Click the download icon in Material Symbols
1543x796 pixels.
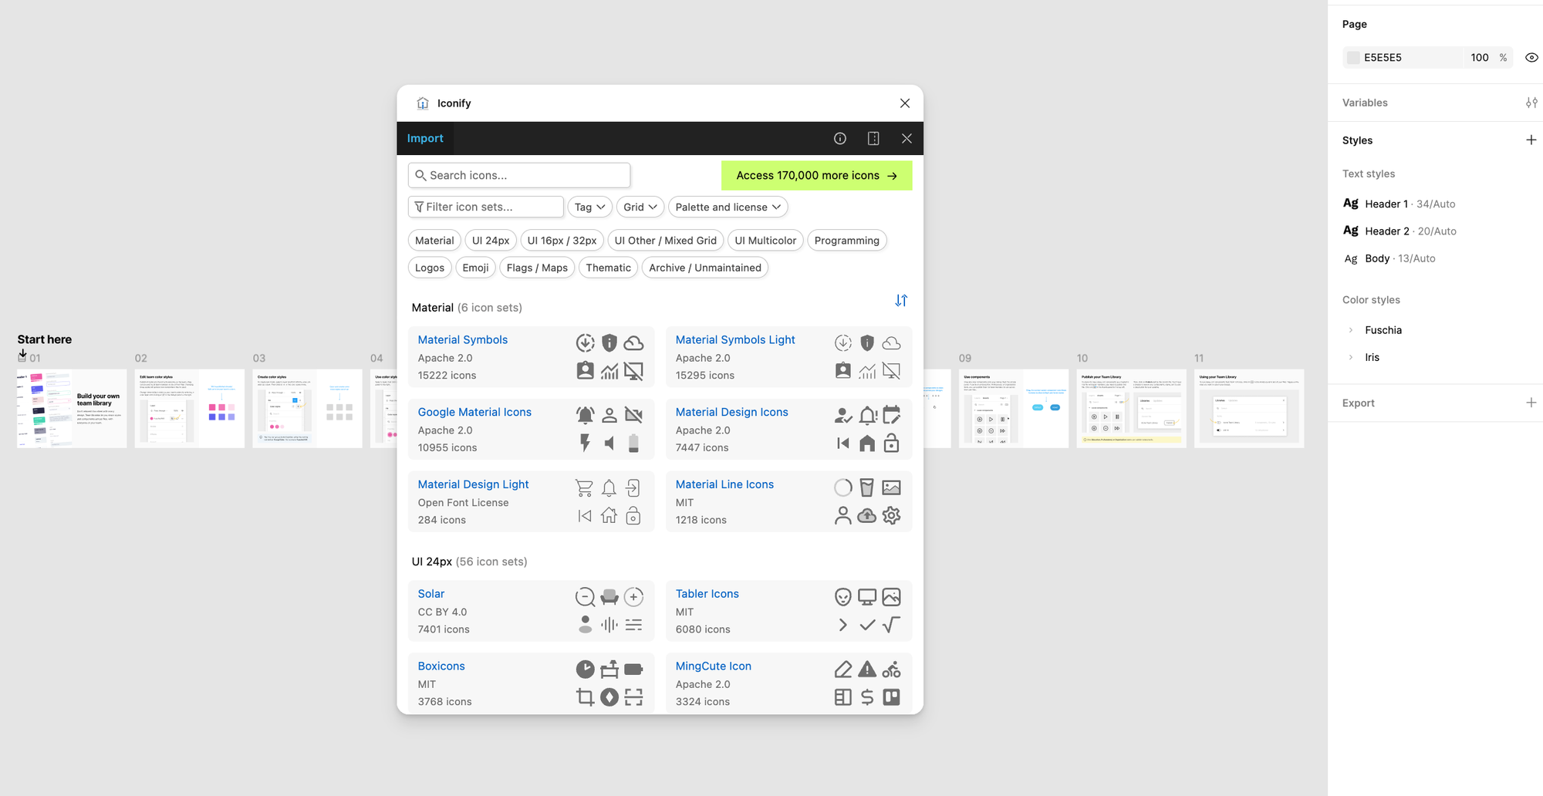click(586, 342)
